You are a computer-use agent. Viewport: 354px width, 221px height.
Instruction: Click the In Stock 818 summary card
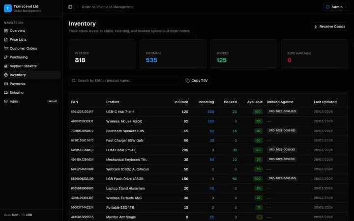tap(102, 55)
